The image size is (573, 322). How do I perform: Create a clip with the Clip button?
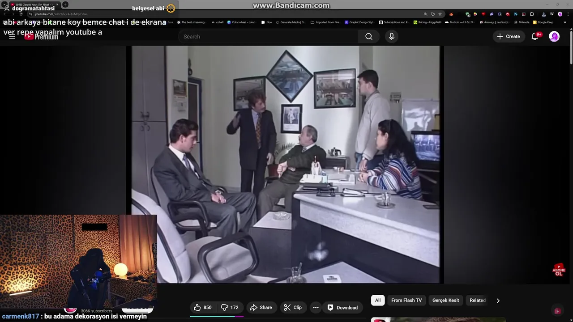(x=293, y=307)
